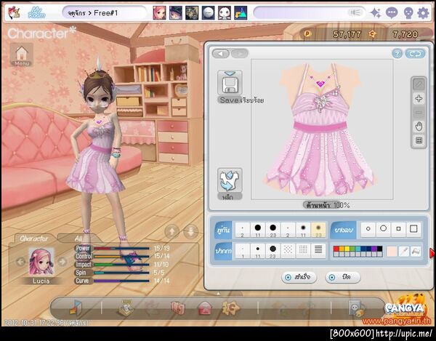Click the round up arrow button
The width and height of the screenshot is (436, 341).
(x=172, y=231)
